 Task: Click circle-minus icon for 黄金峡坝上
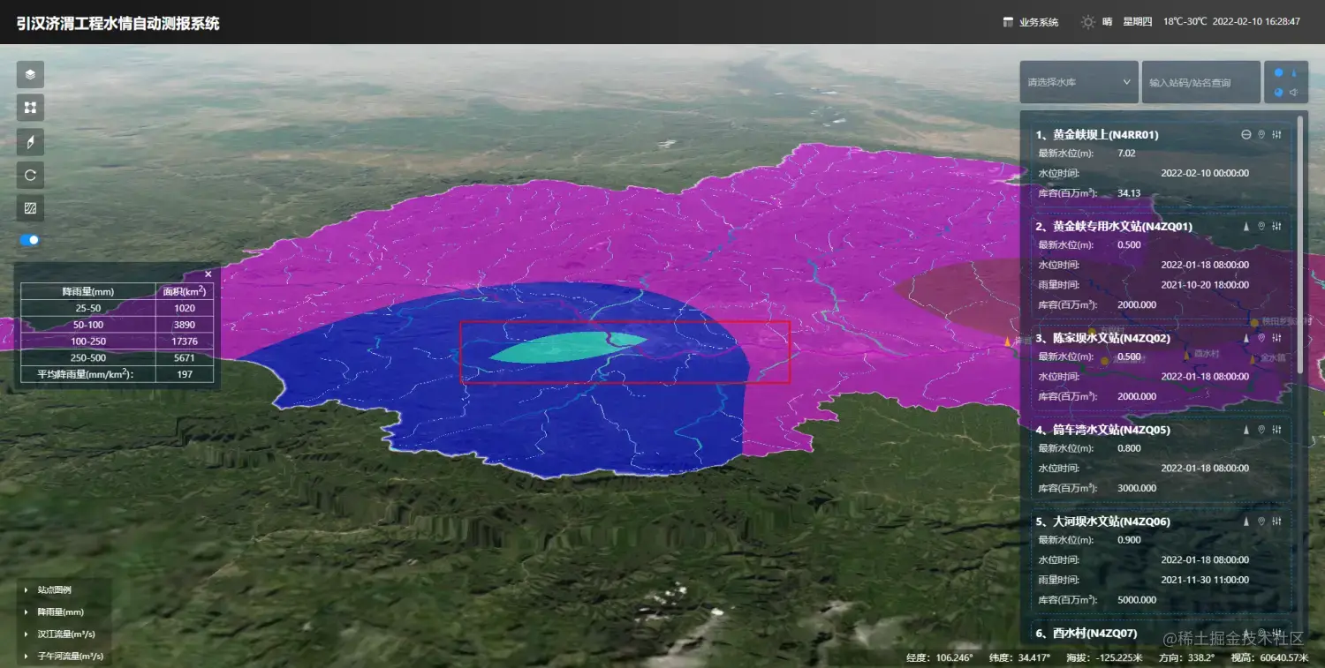pyautogui.click(x=1246, y=135)
